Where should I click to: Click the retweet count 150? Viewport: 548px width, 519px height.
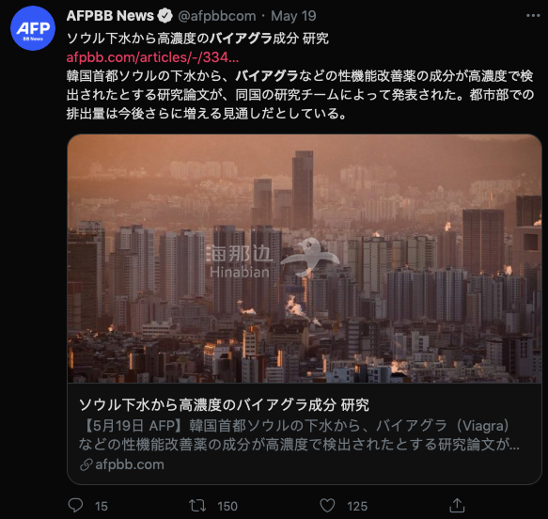point(227,506)
